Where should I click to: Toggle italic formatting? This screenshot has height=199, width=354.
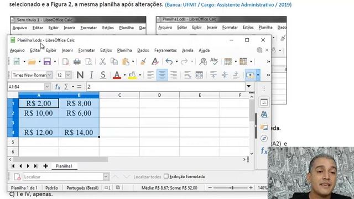point(91,75)
